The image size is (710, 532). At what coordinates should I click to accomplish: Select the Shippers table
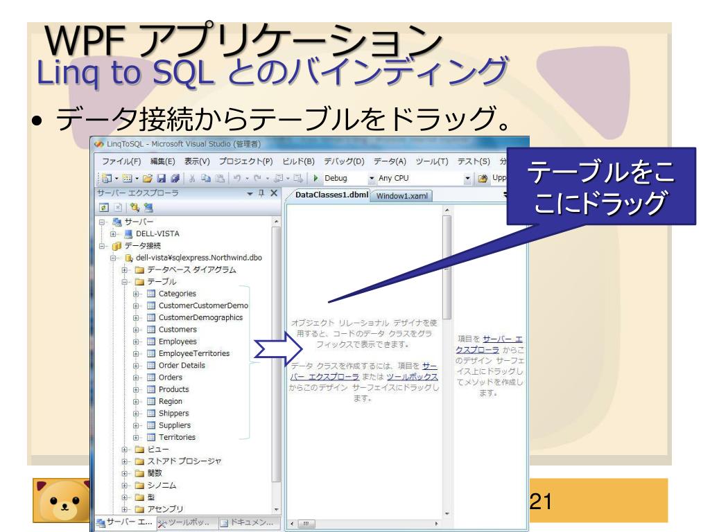click(x=173, y=414)
